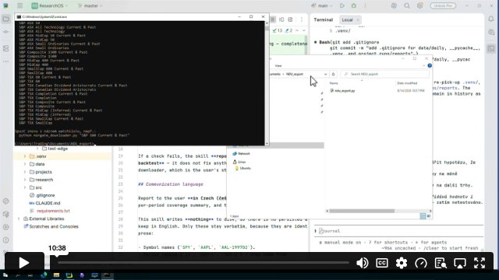Open Search Everywhere magnifier
Screen dimensions: 499x280
pos(407,5)
